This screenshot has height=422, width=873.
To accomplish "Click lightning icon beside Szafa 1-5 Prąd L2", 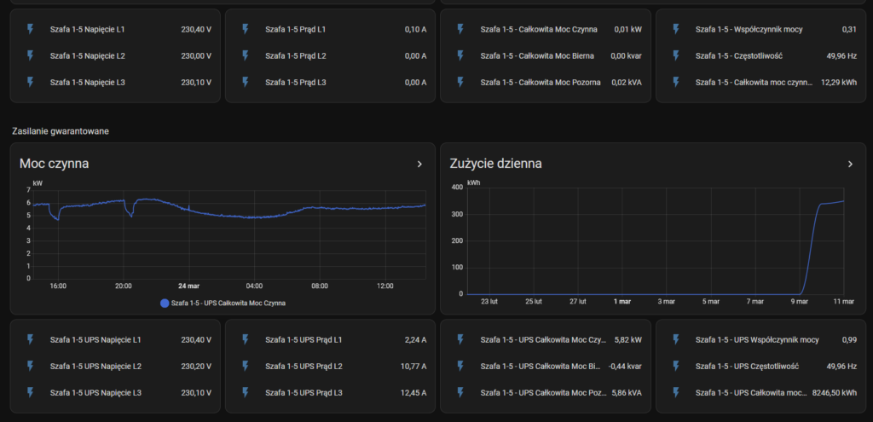I will coord(247,55).
